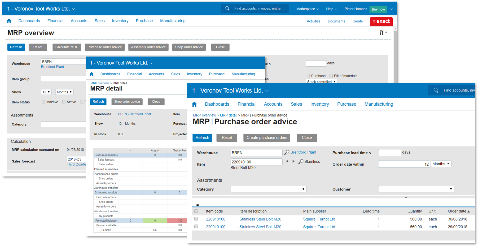Click the MRP overview page vertical scrollbar
This screenshot has width=478, height=246.
(395, 53)
